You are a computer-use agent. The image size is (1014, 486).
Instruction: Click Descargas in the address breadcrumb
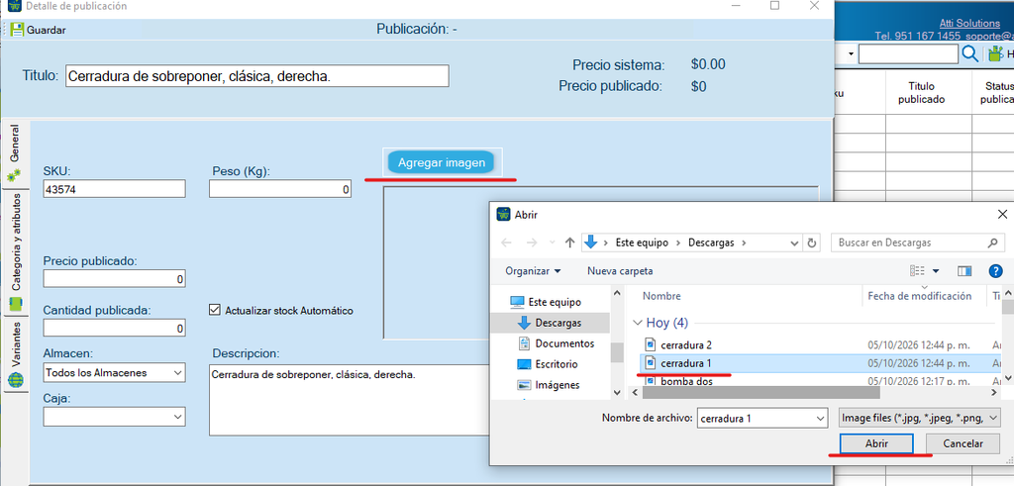tap(711, 243)
